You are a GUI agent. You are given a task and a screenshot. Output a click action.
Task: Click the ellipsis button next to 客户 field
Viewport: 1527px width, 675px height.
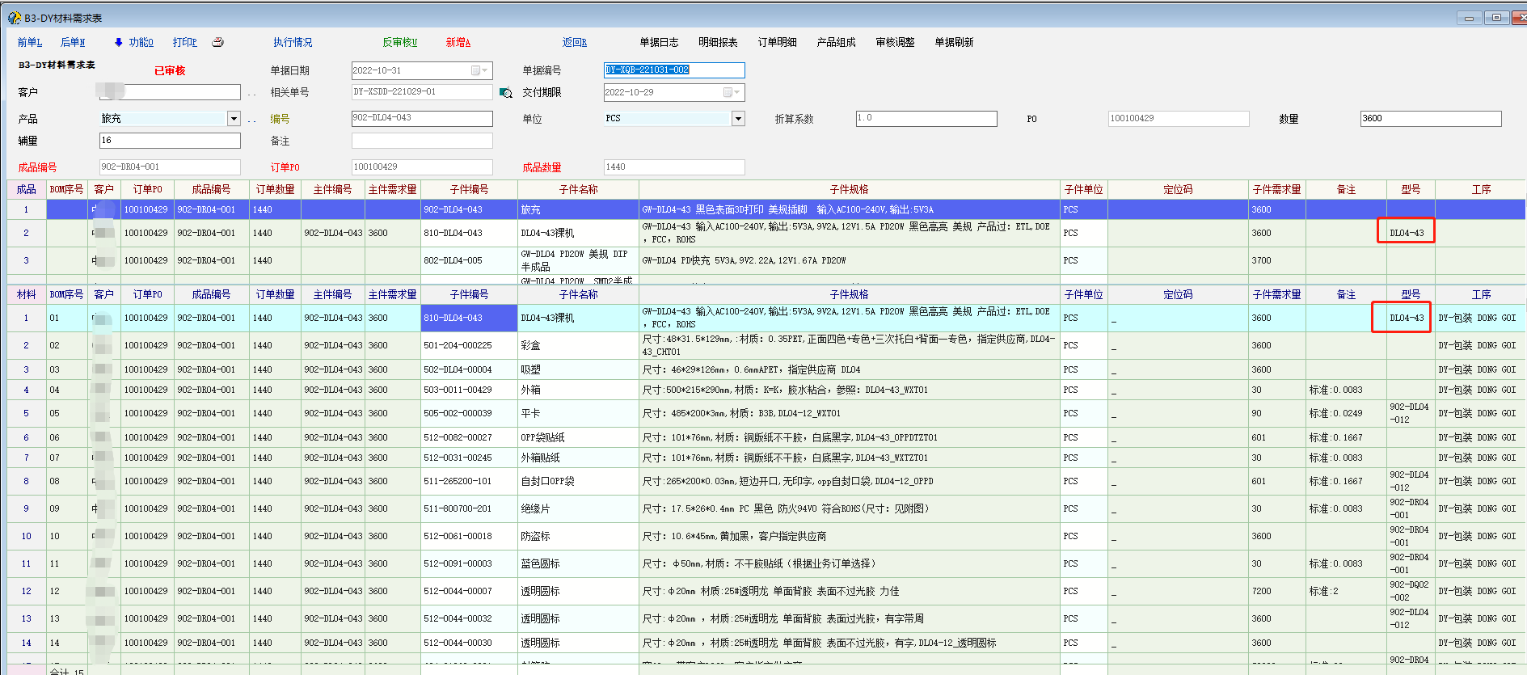click(x=251, y=93)
